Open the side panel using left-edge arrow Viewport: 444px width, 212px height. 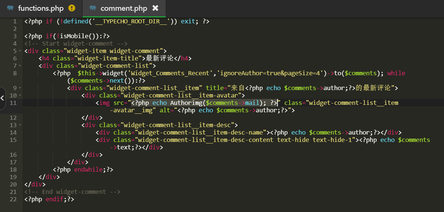tap(3, 98)
